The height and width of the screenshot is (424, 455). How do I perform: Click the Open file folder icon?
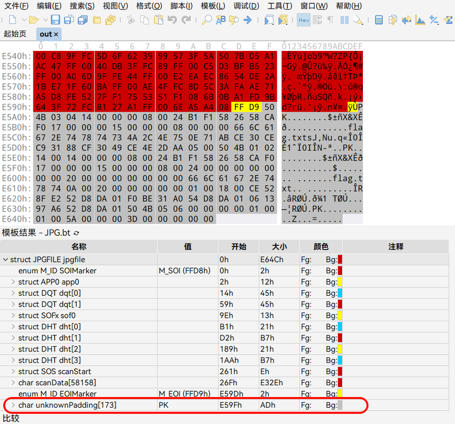pos(34,20)
